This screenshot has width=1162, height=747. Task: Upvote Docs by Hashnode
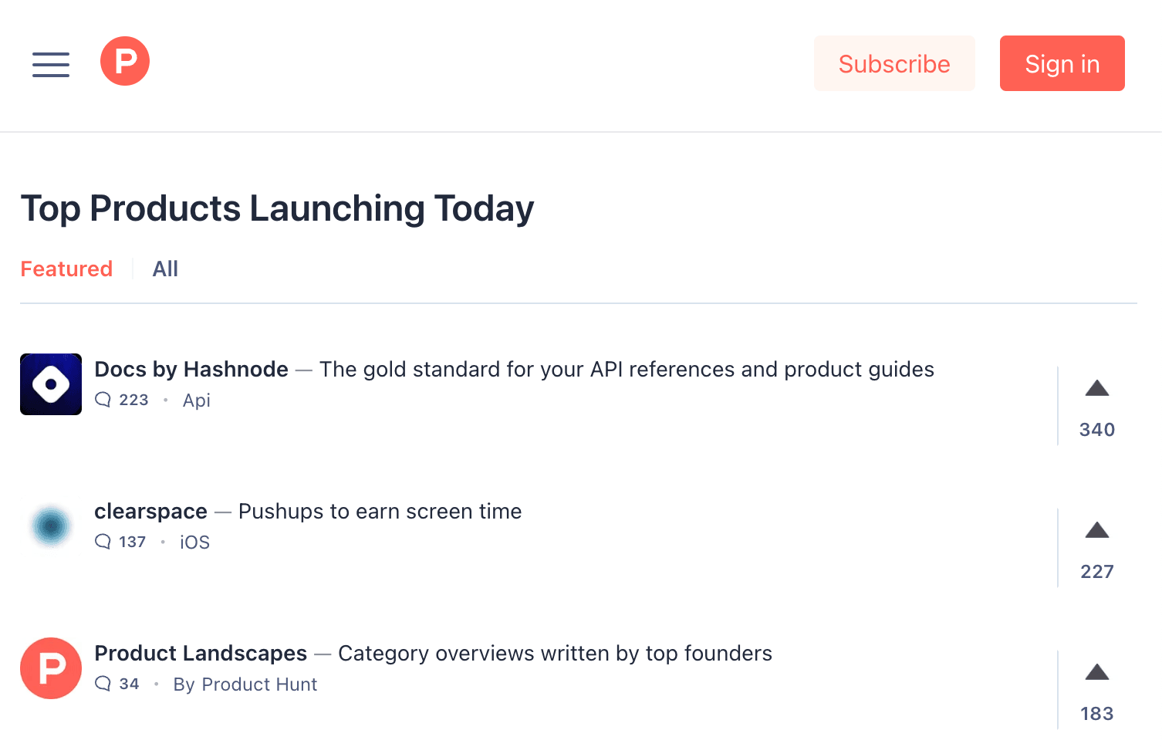1096,406
